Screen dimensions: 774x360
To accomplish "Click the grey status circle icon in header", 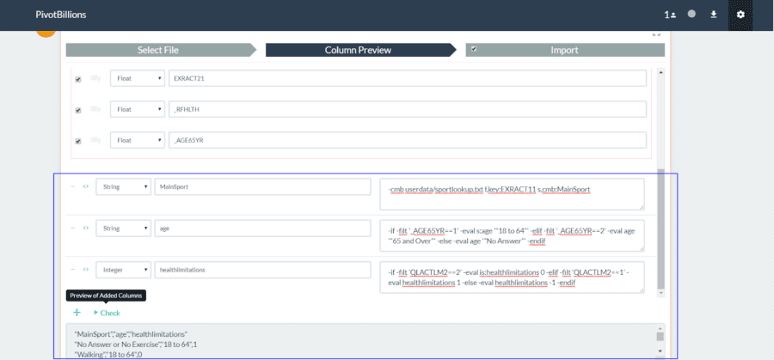I will [691, 15].
